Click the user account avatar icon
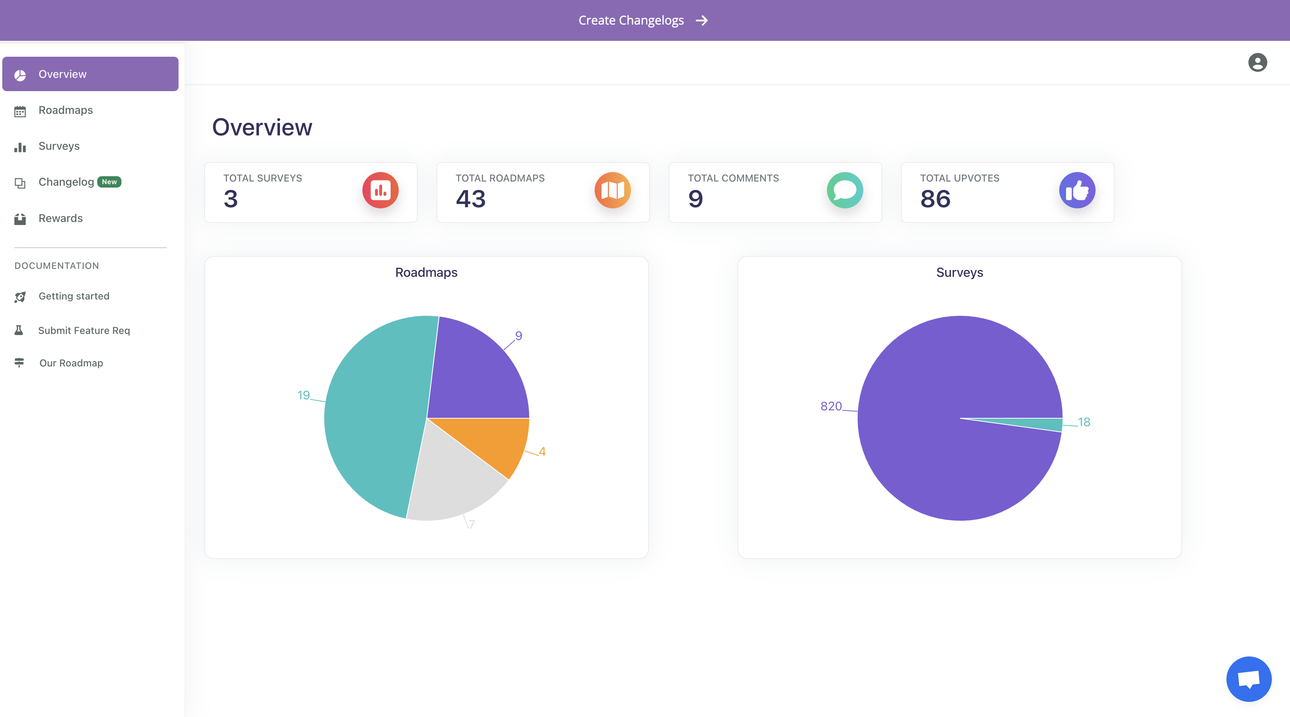Viewport: 1290px width, 717px height. pyautogui.click(x=1257, y=63)
